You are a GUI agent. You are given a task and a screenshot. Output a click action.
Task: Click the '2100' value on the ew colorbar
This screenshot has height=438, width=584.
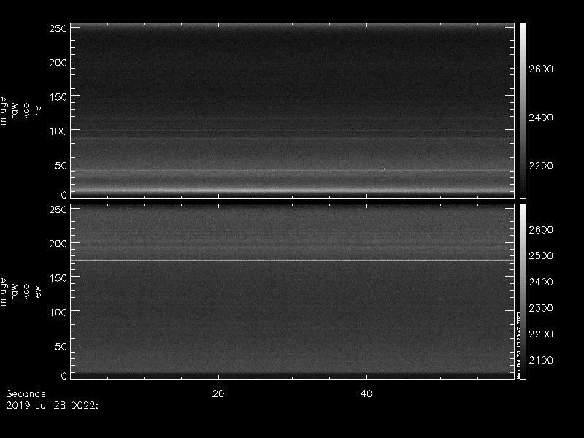click(x=541, y=360)
